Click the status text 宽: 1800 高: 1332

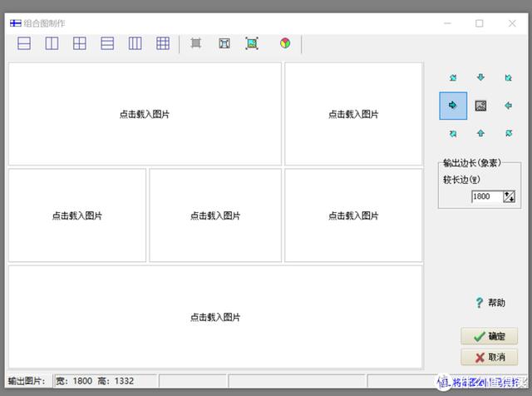pyautogui.click(x=95, y=381)
